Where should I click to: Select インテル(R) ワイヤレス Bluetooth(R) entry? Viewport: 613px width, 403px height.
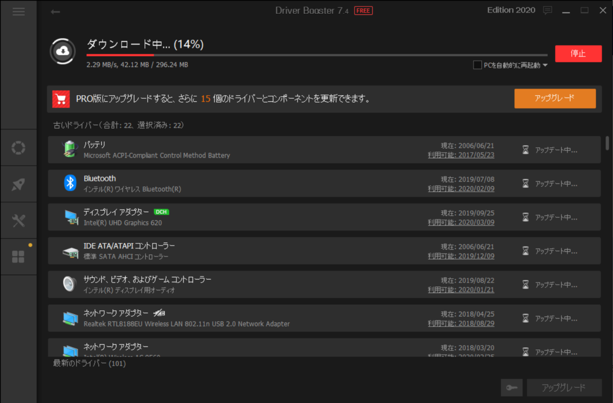click(x=132, y=189)
